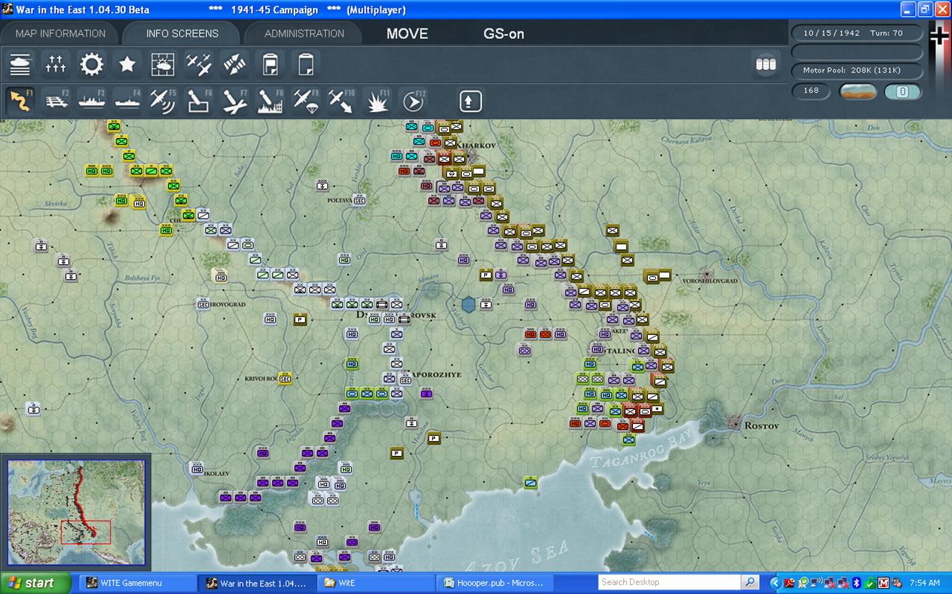Toggle the empty battery map icon
The width and height of the screenshot is (952, 594).
point(305,65)
